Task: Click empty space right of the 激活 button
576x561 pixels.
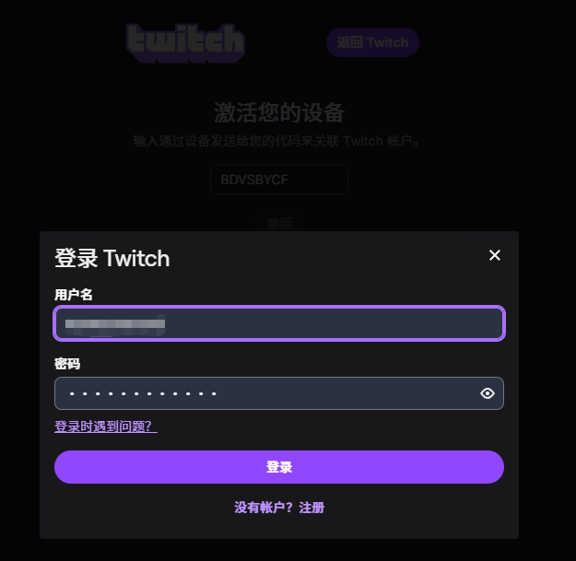Action: click(404, 223)
